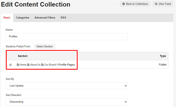Screen dimensions: 176x108
Task: Click About Us in the section path
Action: pos(35,65)
